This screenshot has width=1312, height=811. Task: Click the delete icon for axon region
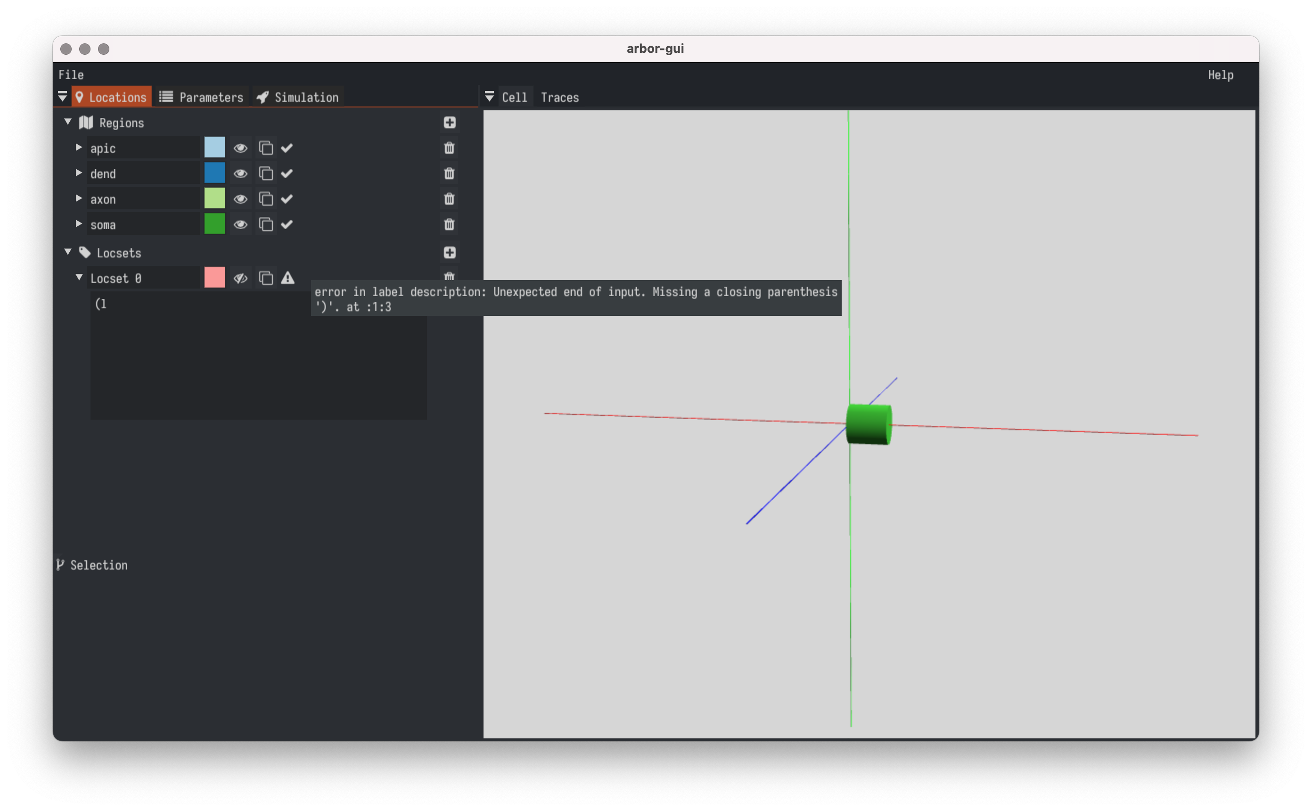click(449, 199)
